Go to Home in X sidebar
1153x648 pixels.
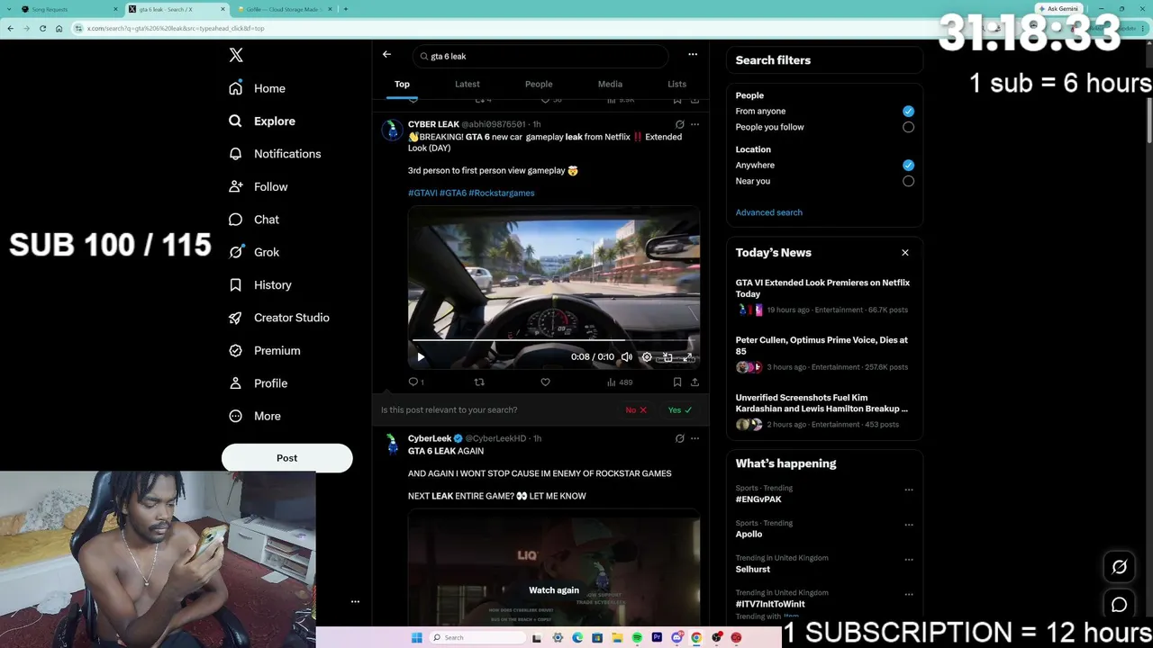pyautogui.click(x=257, y=88)
